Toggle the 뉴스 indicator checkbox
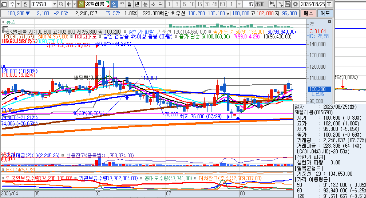 (x=3, y=22)
